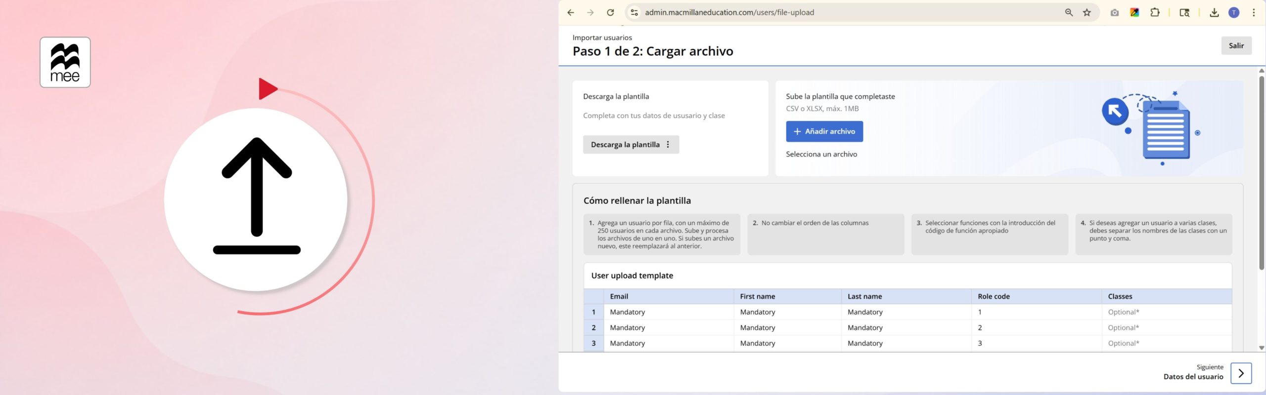Click 'Selecciona un archivo' text
This screenshot has width=1266, height=395.
pos(821,154)
